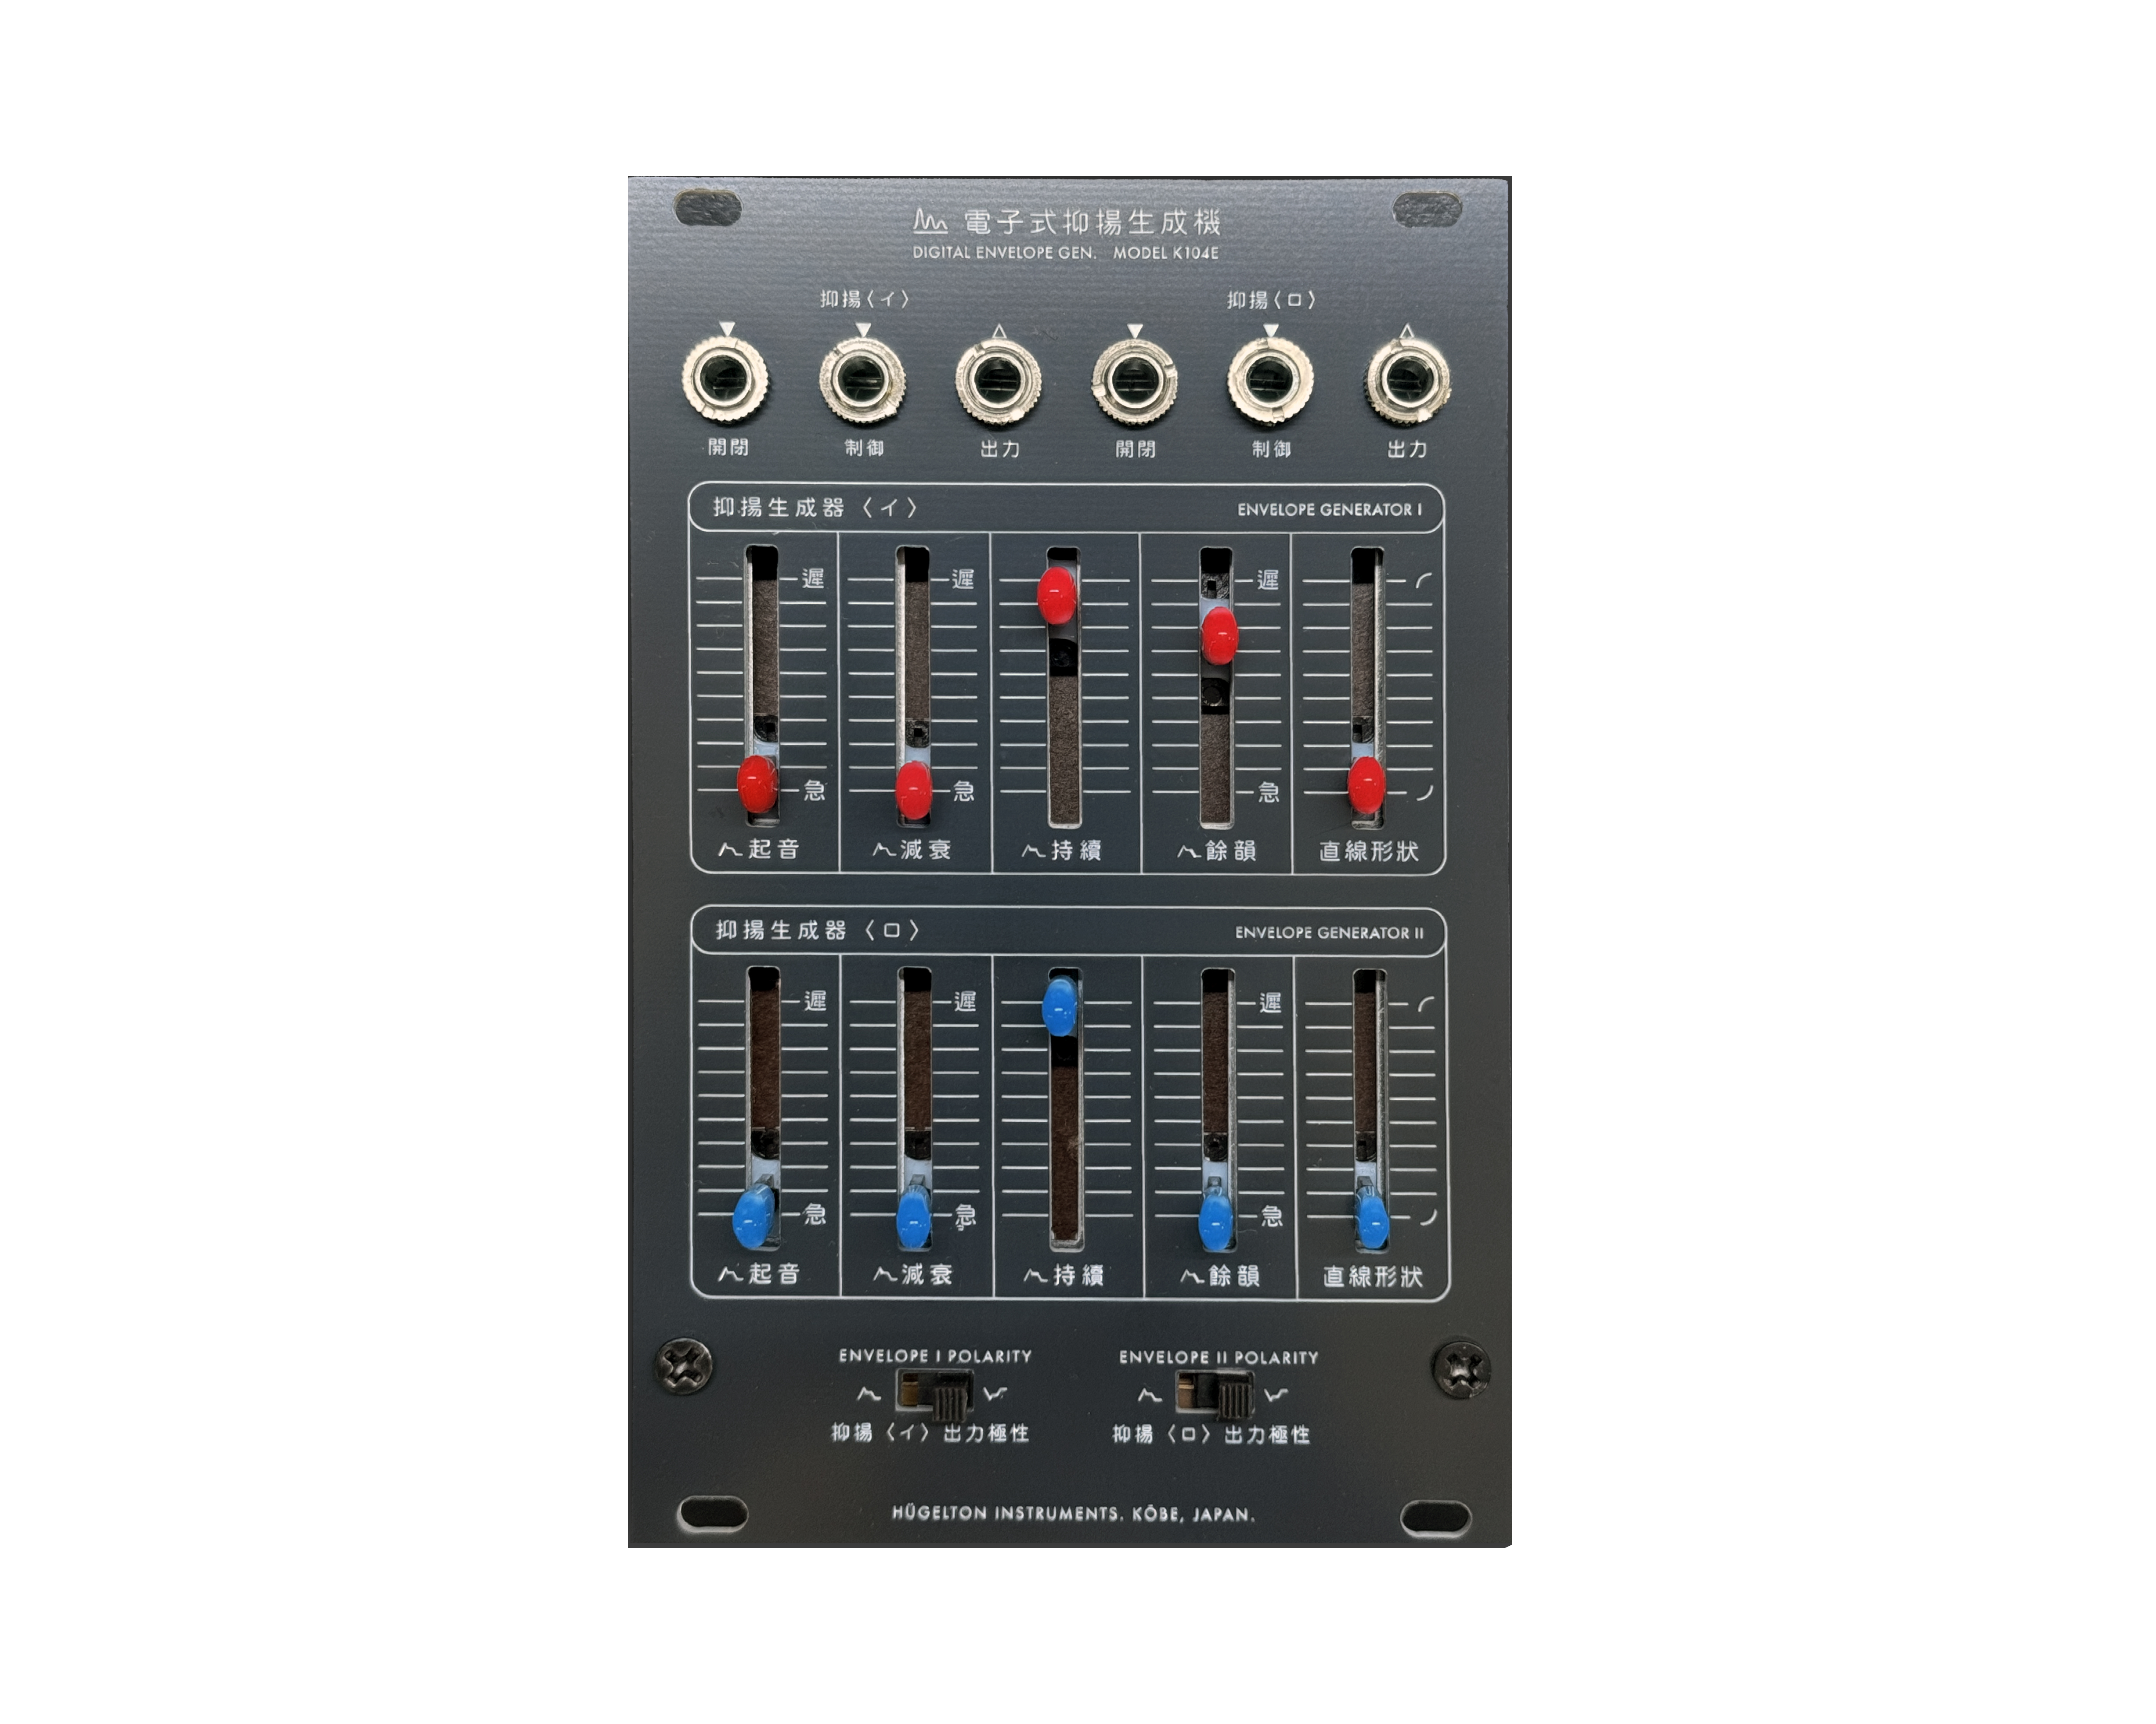Click the second 開閉 gate jack
Image resolution: width=2156 pixels, height=1724 pixels.
coord(1134,380)
